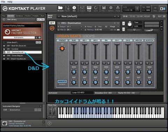Expand the New (default) multi dropdown
The width and height of the screenshot is (168, 132).
click(x=59, y=16)
